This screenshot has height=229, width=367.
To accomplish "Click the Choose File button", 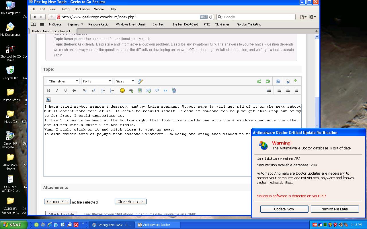I will click(x=57, y=202).
